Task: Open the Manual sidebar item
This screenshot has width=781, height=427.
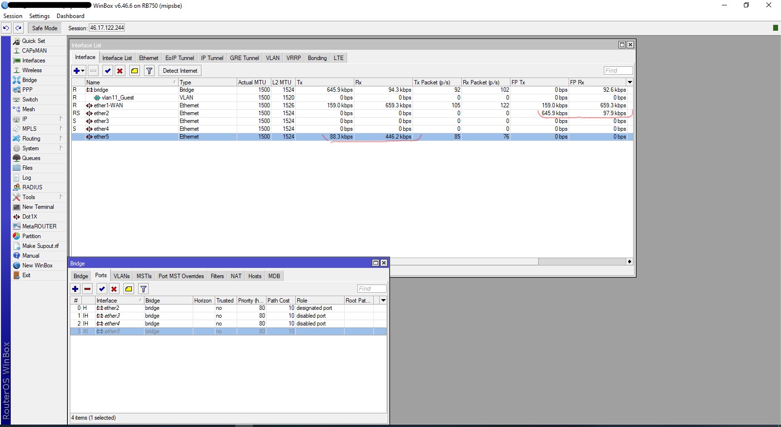Action: pyautogui.click(x=31, y=256)
